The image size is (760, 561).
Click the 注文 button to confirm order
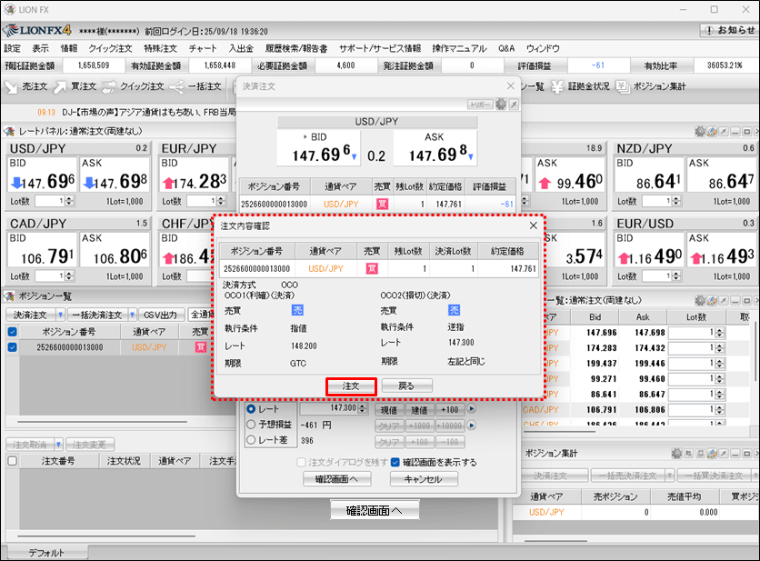351,386
